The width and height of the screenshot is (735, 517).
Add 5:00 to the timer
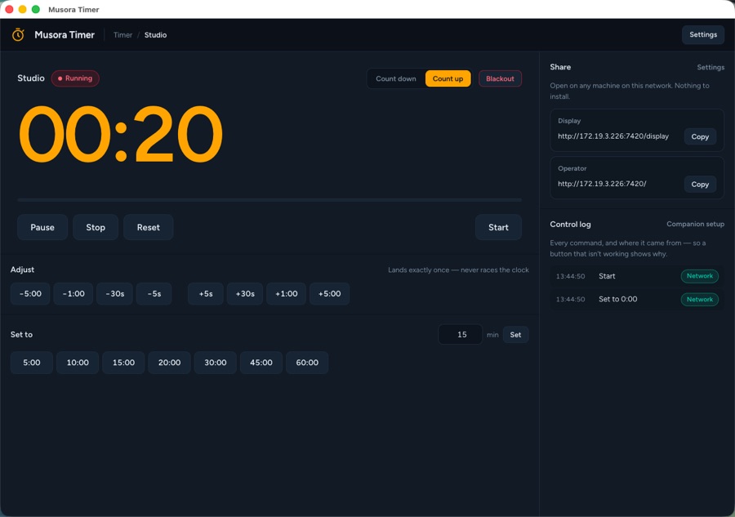click(x=330, y=294)
